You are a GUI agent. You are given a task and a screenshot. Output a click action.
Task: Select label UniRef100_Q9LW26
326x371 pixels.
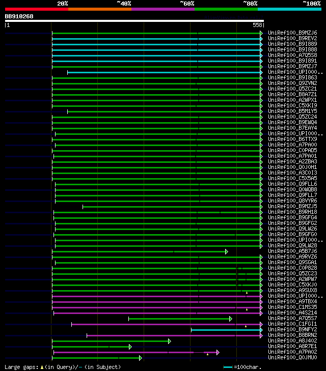pyautogui.click(x=292, y=229)
